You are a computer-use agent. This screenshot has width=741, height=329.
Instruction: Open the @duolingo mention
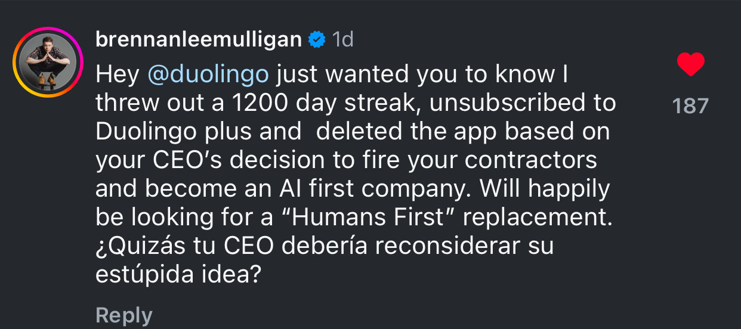[208, 75]
